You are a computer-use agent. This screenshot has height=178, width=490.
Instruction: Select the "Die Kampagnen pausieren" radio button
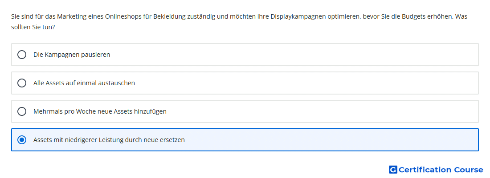[x=22, y=55]
